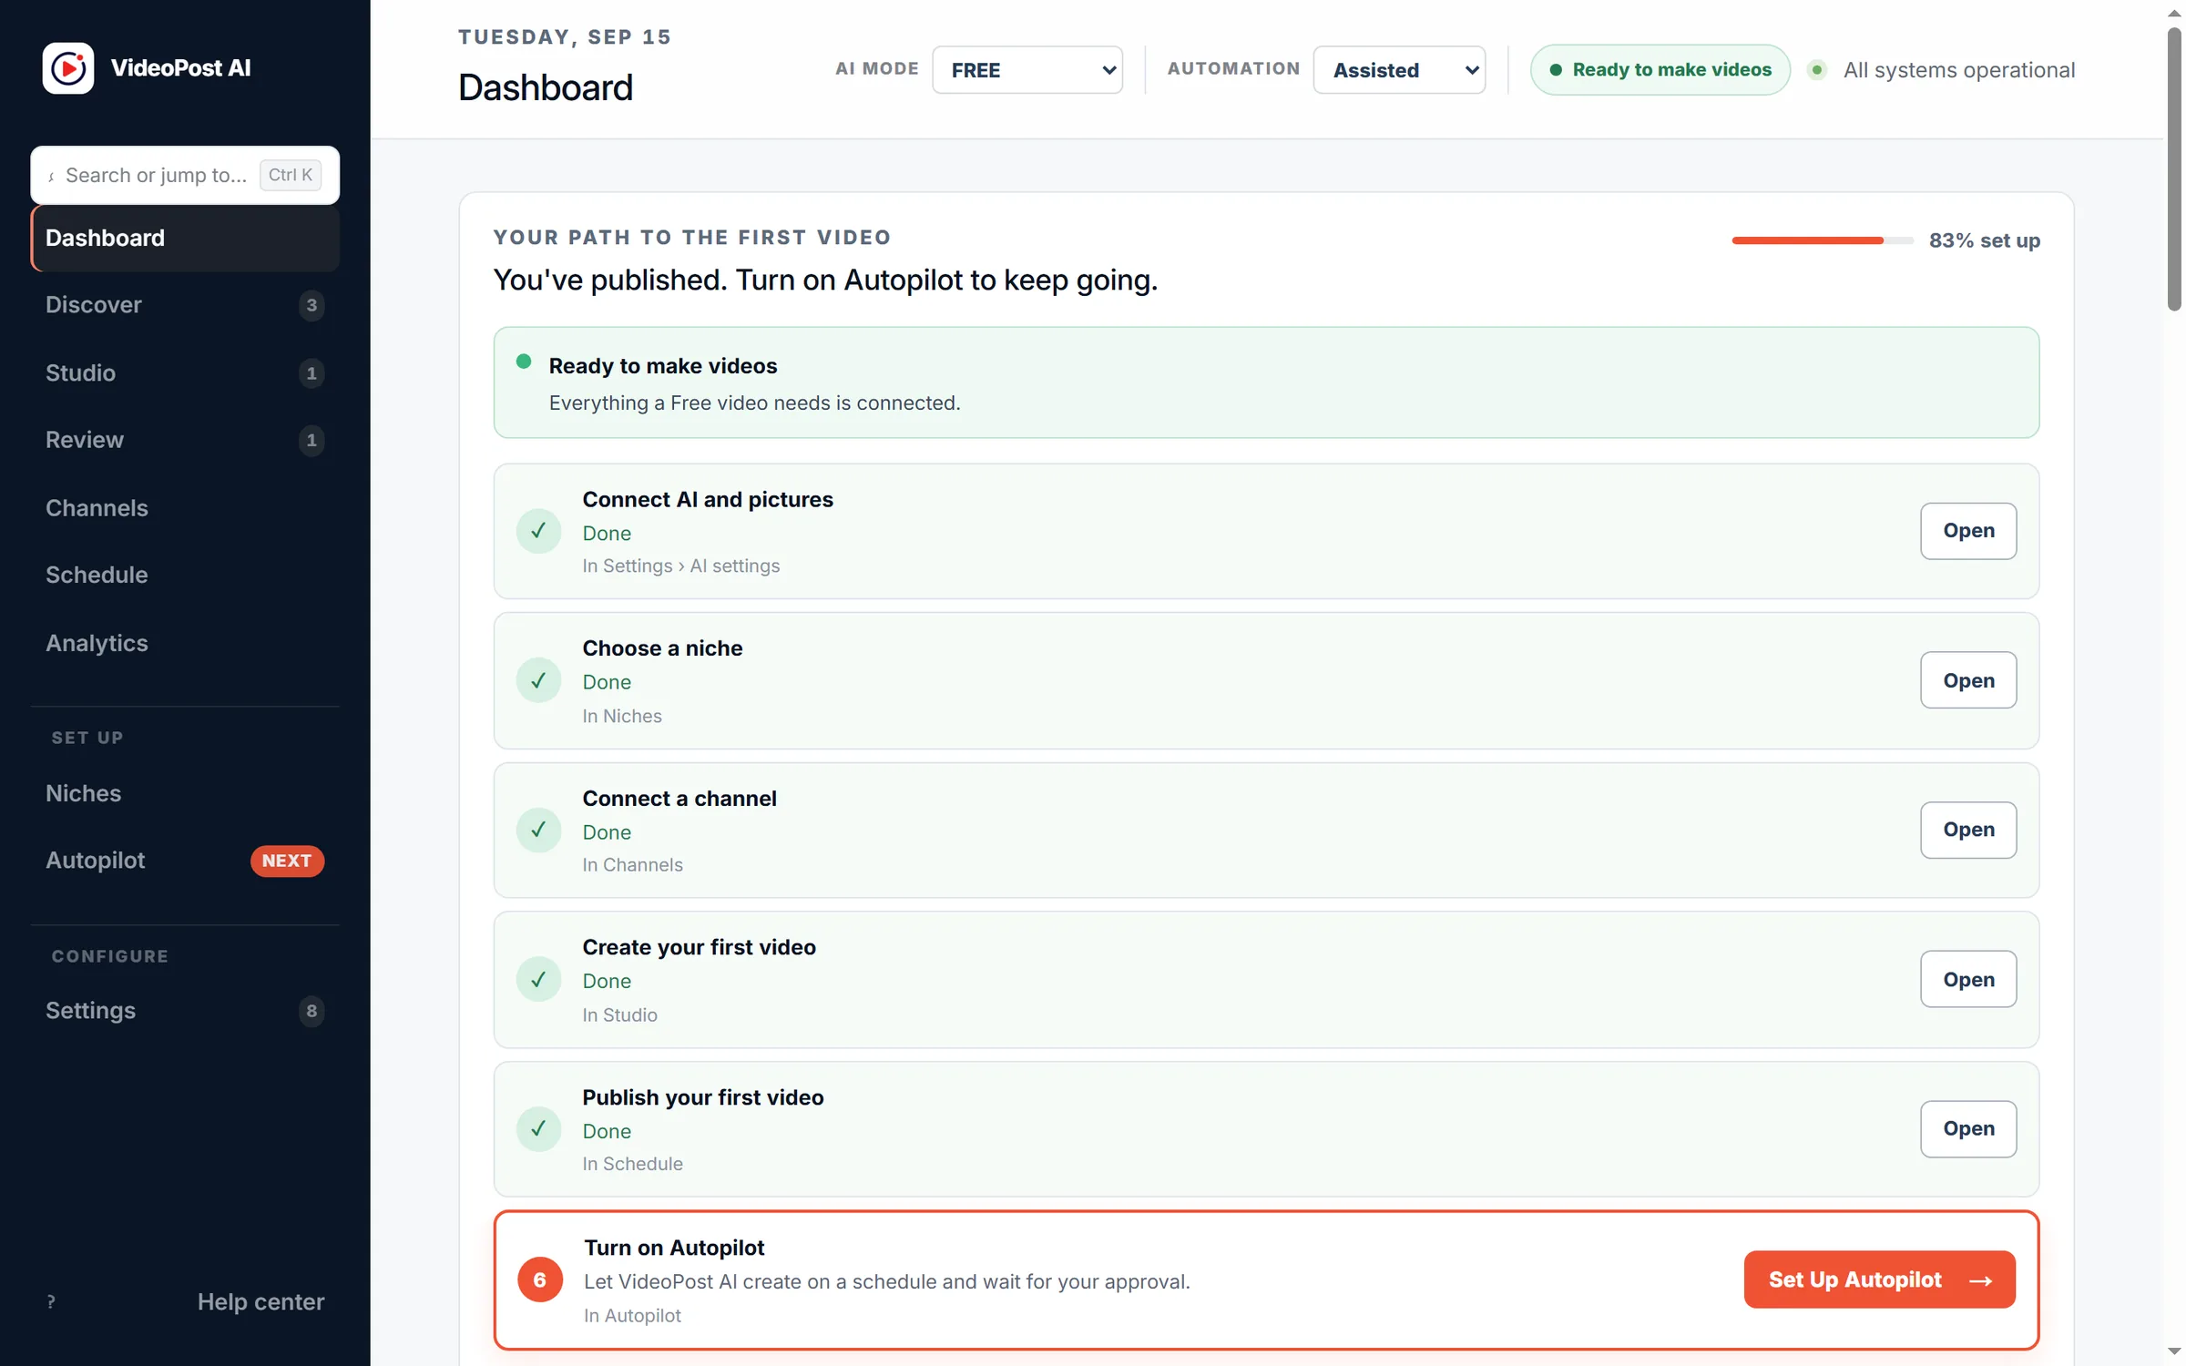Open Review in the sidebar
The width and height of the screenshot is (2186, 1366).
pos(185,441)
